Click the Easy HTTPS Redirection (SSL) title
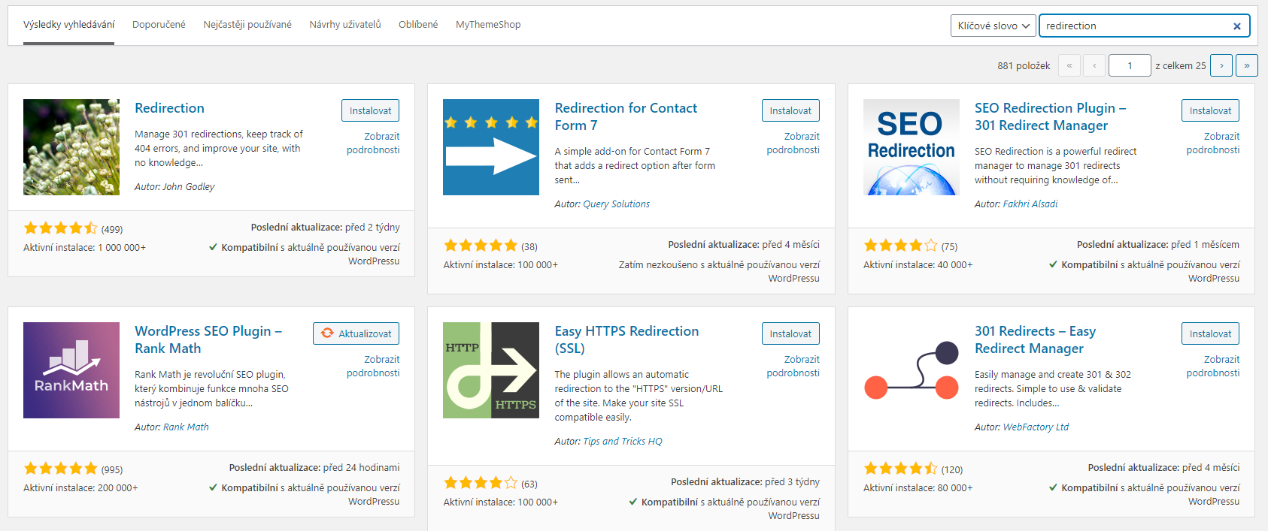Viewport: 1268px width, 531px height. pyautogui.click(x=626, y=339)
